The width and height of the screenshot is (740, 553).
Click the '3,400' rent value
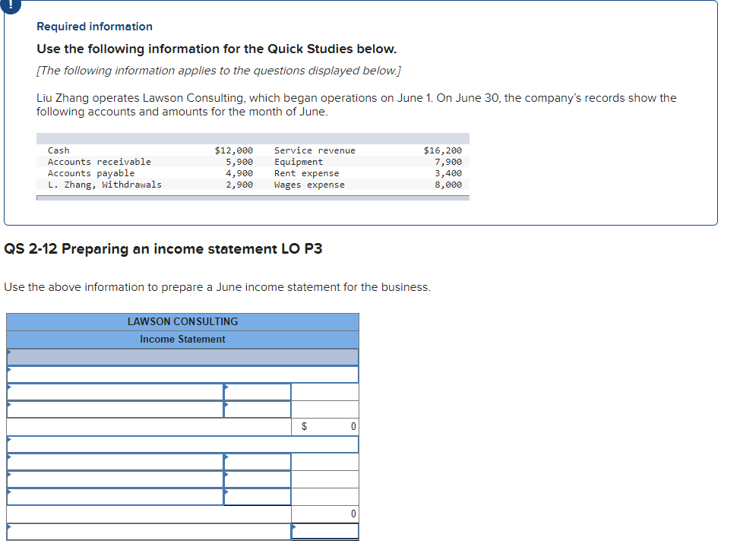pyautogui.click(x=448, y=173)
